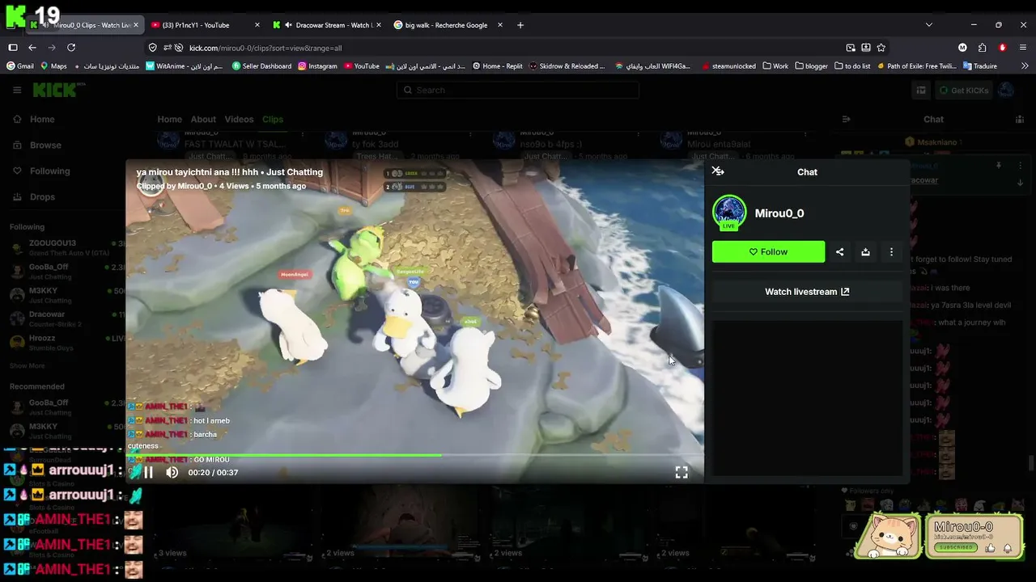The height and width of the screenshot is (582, 1036).
Task: Switch to the channel Home tab
Action: [x=169, y=119]
